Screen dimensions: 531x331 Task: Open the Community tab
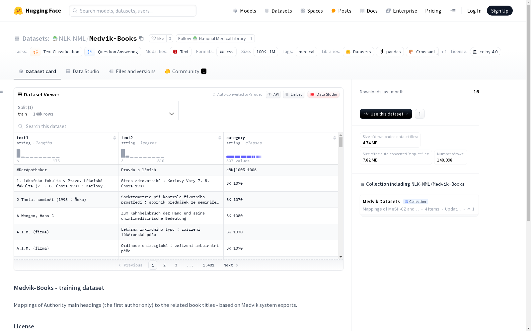coord(186,71)
